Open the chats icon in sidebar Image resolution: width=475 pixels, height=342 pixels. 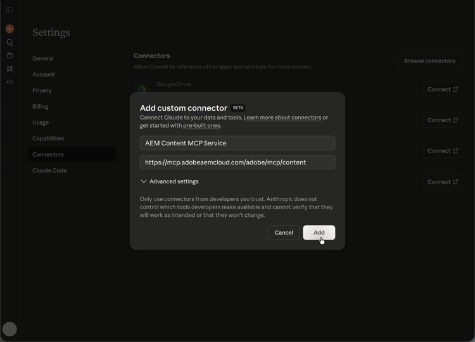coord(9,42)
